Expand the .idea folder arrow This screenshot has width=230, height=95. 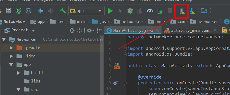(11, 56)
